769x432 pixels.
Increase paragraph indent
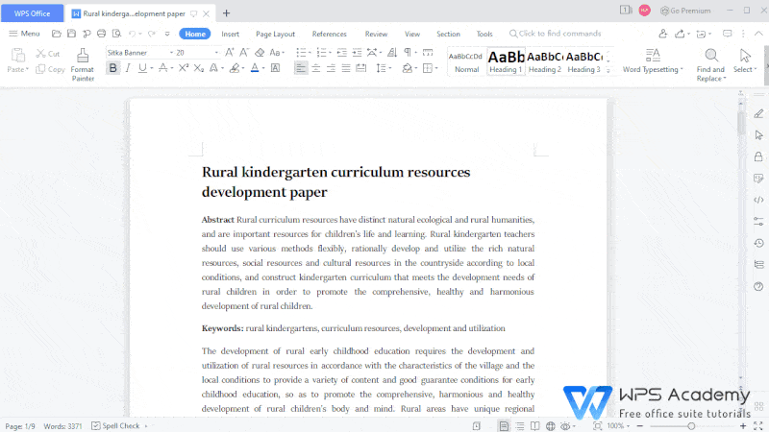click(357, 53)
